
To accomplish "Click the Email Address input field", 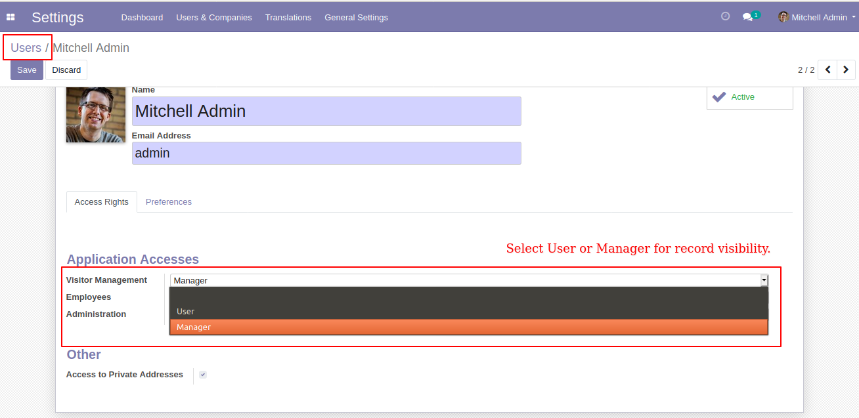I will [326, 153].
